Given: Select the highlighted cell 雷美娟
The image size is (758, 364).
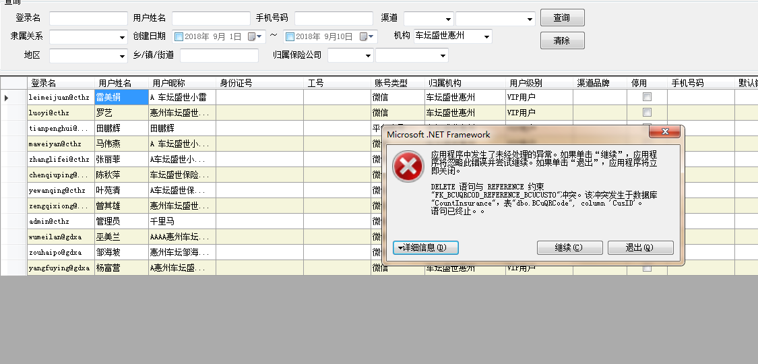Looking at the screenshot, I should point(121,97).
